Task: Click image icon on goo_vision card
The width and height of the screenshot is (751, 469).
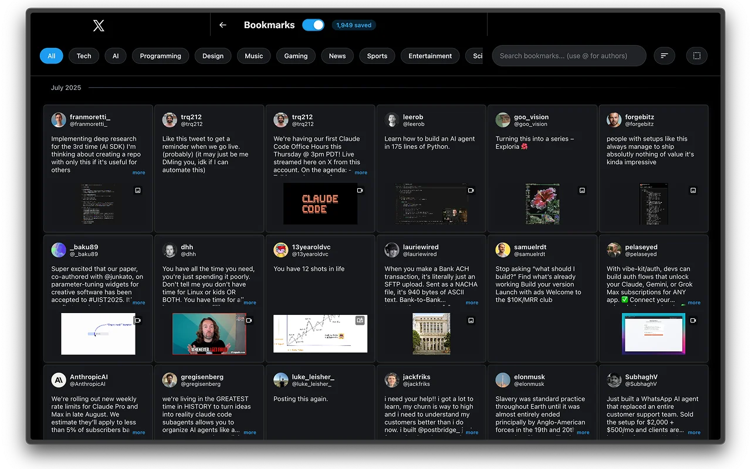Action: (x=582, y=191)
